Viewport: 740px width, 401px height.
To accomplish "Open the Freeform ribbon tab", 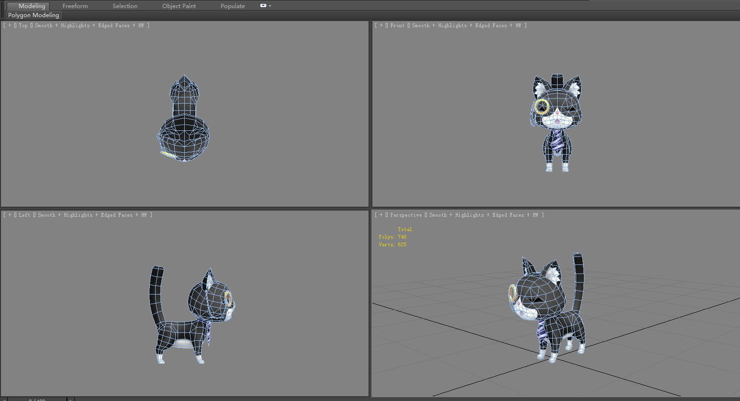I will [x=75, y=6].
